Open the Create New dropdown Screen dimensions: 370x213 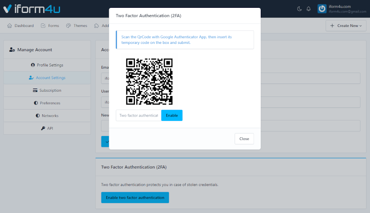(x=346, y=26)
